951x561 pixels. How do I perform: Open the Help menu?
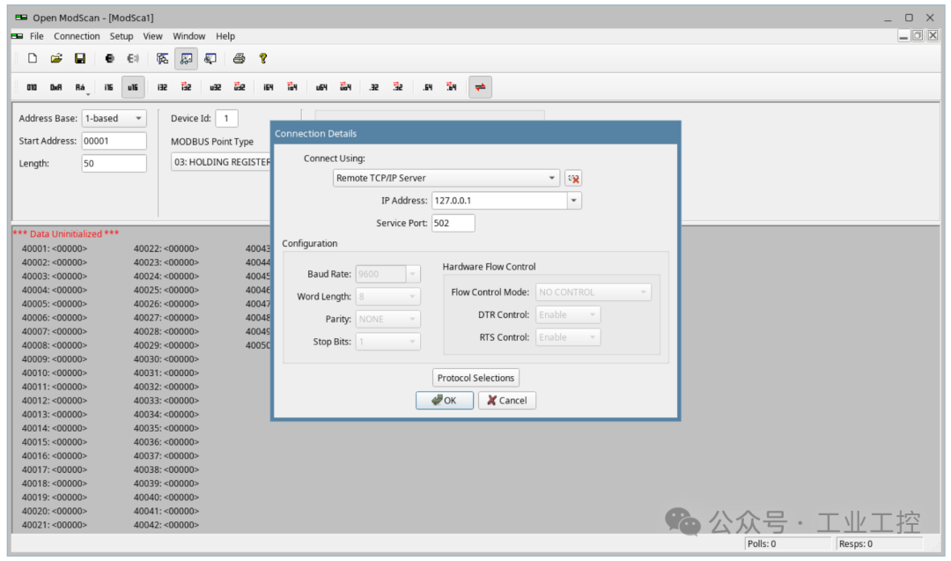pos(225,36)
